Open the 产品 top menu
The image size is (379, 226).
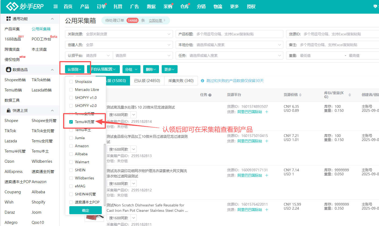(85, 6)
